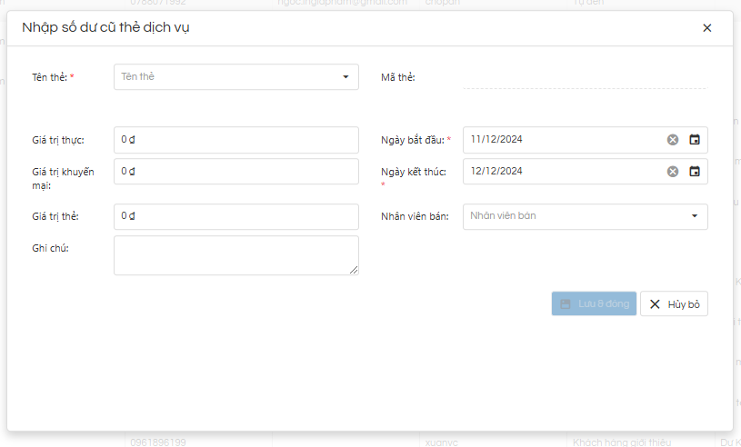Viewport: 741px width, 447px height.
Task: Expand the Tên thẻ dropdown arrow
Action: [345, 77]
